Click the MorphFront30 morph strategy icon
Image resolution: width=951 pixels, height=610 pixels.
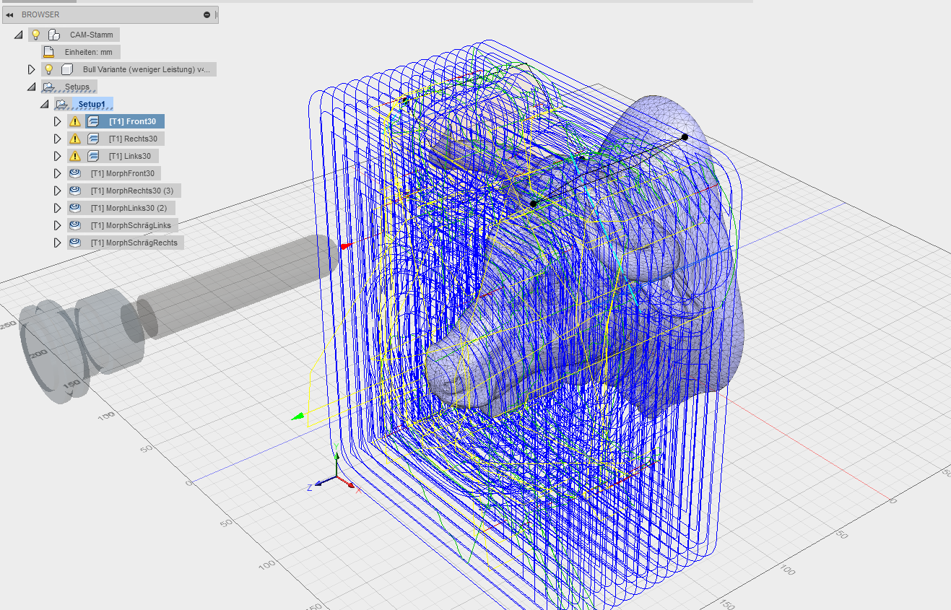click(x=75, y=173)
